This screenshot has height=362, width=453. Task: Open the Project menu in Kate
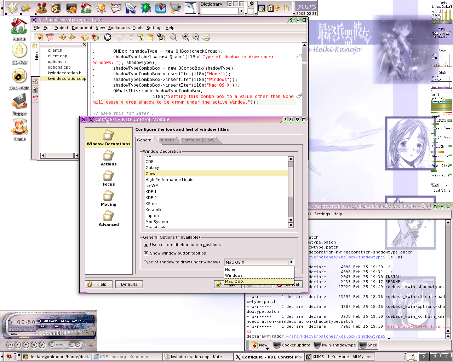pos(61,28)
